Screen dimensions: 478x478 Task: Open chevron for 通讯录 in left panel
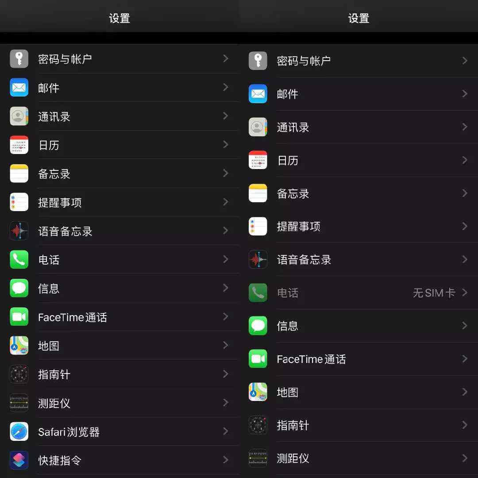[x=226, y=116]
